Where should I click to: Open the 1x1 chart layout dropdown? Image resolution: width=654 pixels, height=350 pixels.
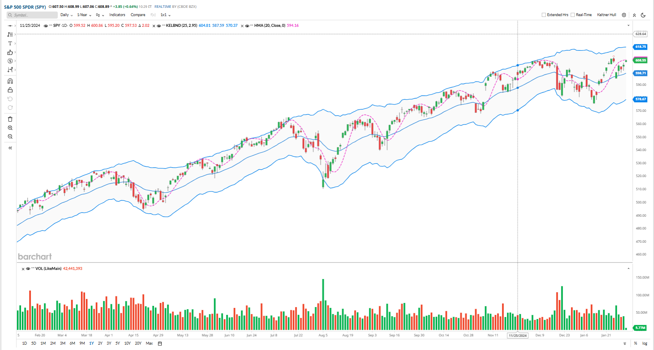[165, 15]
